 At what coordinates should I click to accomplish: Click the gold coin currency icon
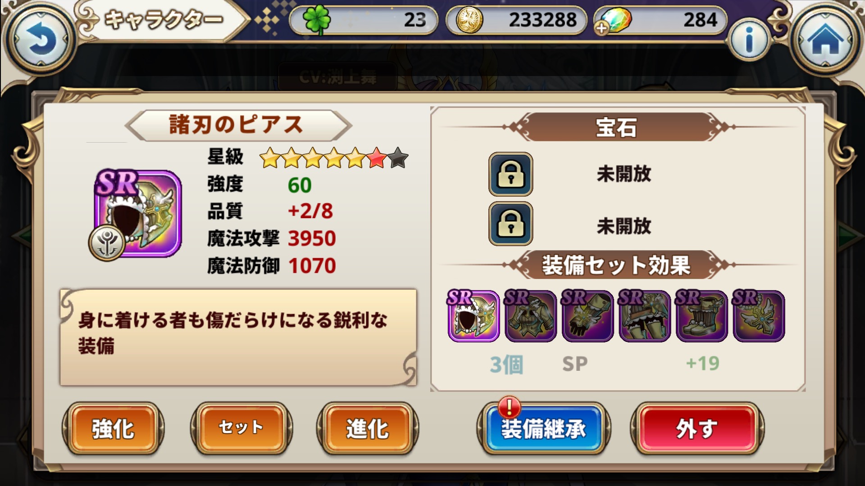click(469, 21)
